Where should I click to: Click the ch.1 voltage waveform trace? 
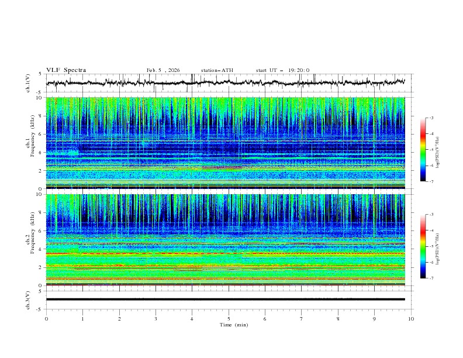coord(226,82)
